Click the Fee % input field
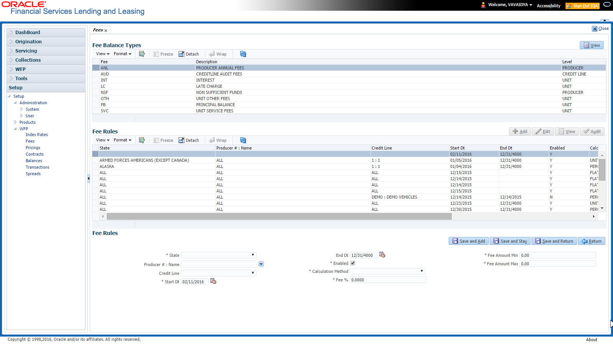 [388, 280]
